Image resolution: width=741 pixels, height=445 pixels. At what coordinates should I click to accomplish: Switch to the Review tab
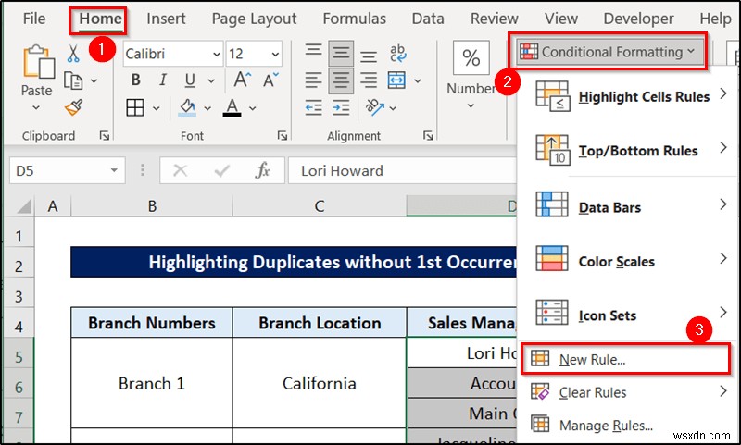point(495,19)
